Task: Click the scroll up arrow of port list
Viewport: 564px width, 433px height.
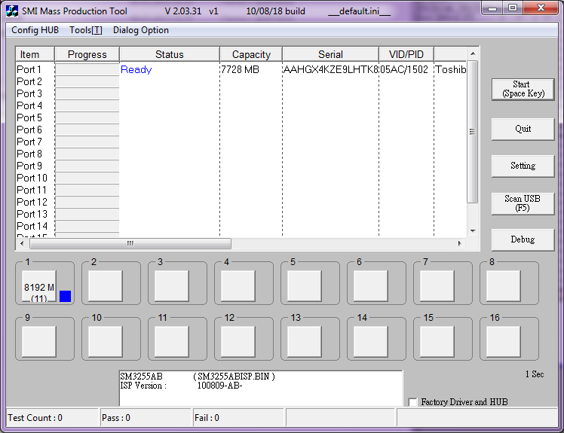Action: 473,53
